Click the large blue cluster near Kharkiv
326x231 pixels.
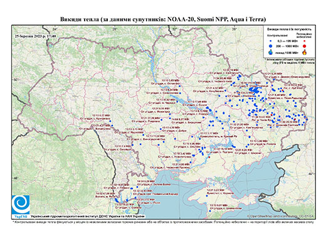point(255,90)
